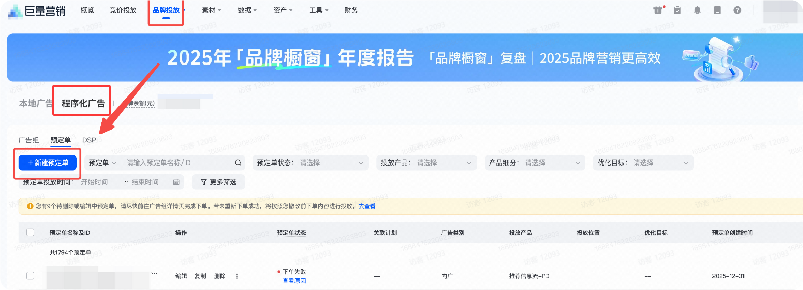Image resolution: width=803 pixels, height=290 pixels.
Task: Tick the select-all header checkbox
Action: [x=30, y=232]
